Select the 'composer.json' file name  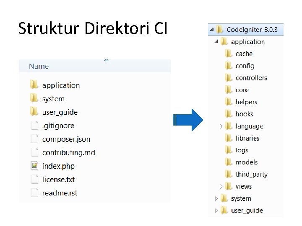tap(66, 139)
